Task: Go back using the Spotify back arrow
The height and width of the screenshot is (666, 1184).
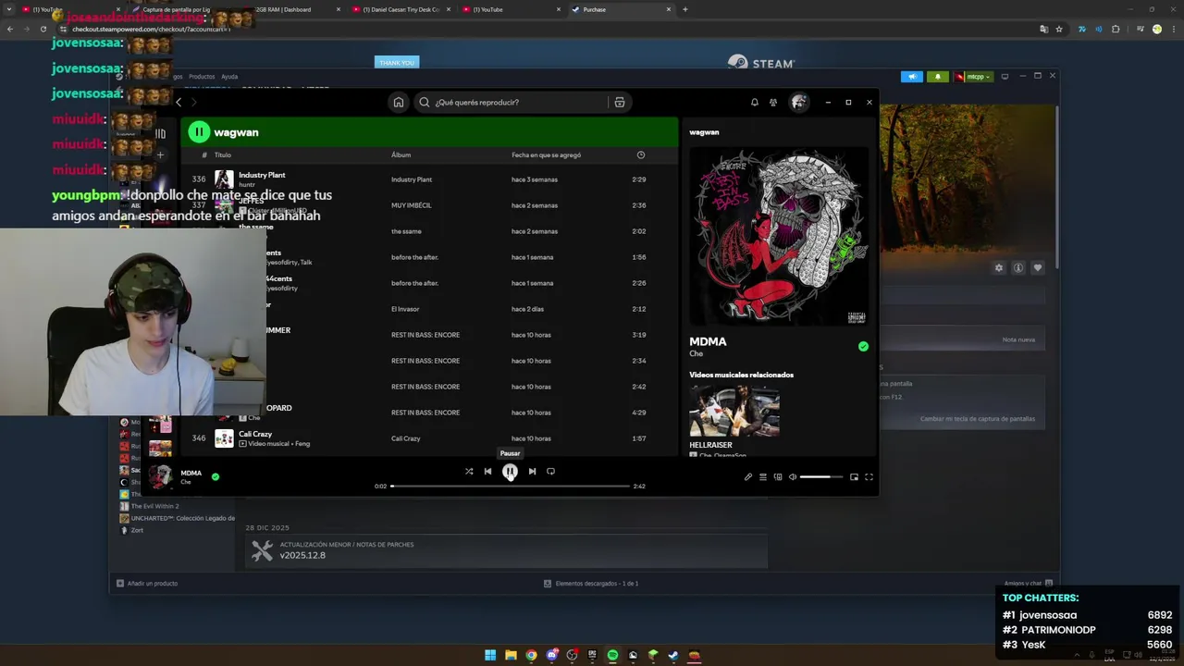Action: 179,103
